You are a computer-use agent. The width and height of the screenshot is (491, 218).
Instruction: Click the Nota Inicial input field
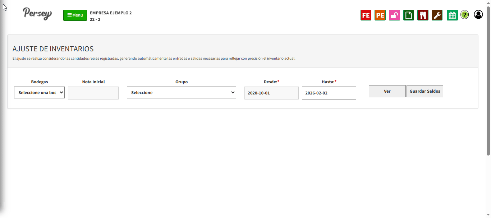(93, 93)
